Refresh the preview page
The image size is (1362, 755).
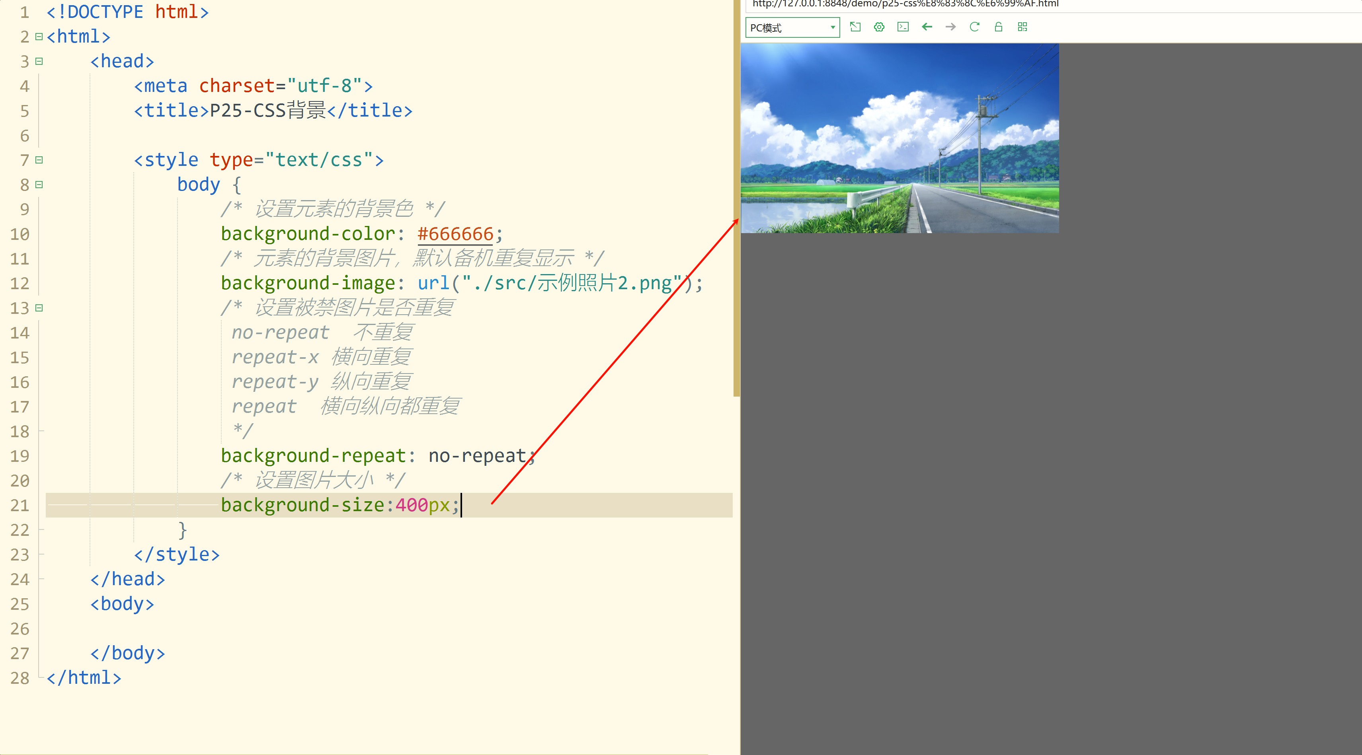[x=974, y=27]
